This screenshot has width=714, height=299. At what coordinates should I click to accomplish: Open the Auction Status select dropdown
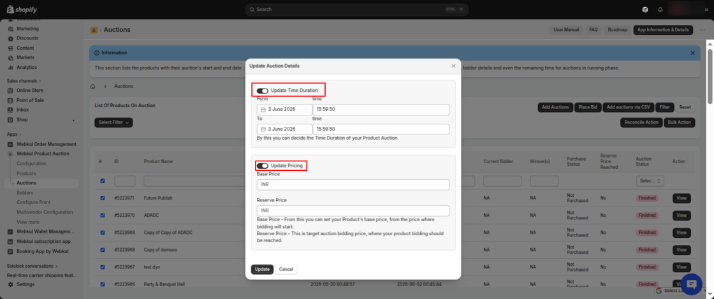click(650, 181)
